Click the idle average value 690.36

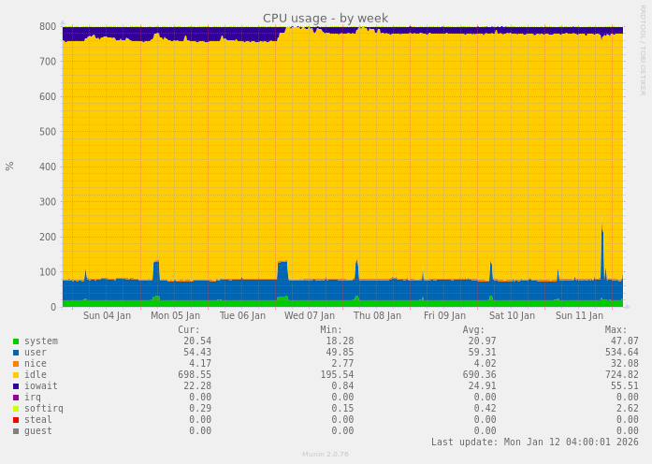480,375
